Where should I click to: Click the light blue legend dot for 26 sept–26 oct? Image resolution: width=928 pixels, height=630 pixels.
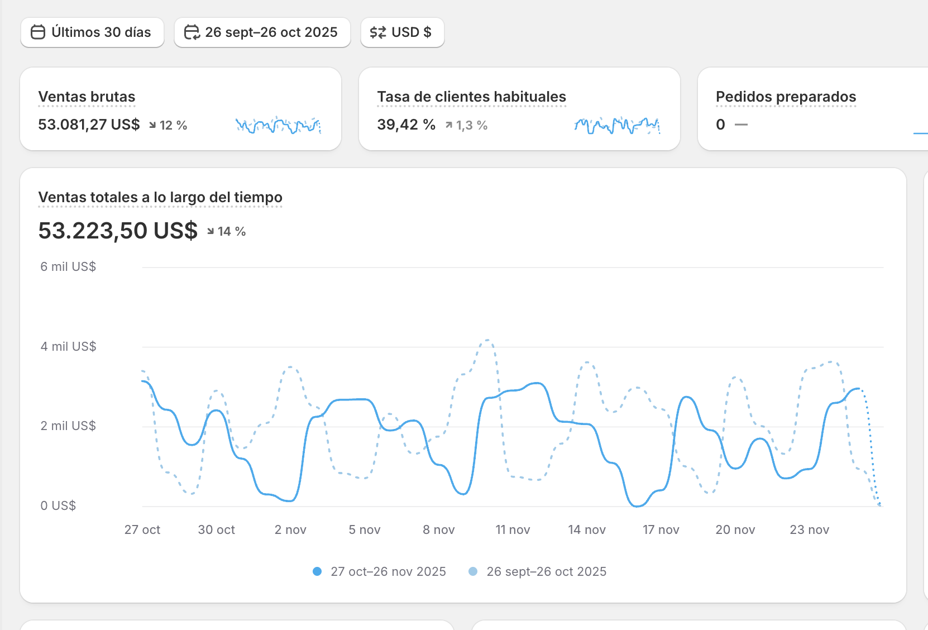pos(473,571)
